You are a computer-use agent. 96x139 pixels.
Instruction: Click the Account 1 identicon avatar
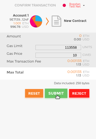pos(36,21)
